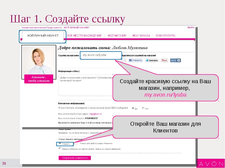Share via the VK button
The width and height of the screenshot is (225, 168).
pos(175,60)
